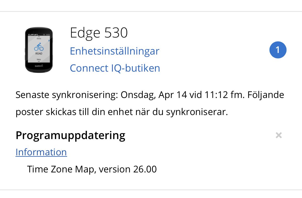Click the Senaste synkronisering label
This screenshot has height=198, width=302.
(67, 95)
